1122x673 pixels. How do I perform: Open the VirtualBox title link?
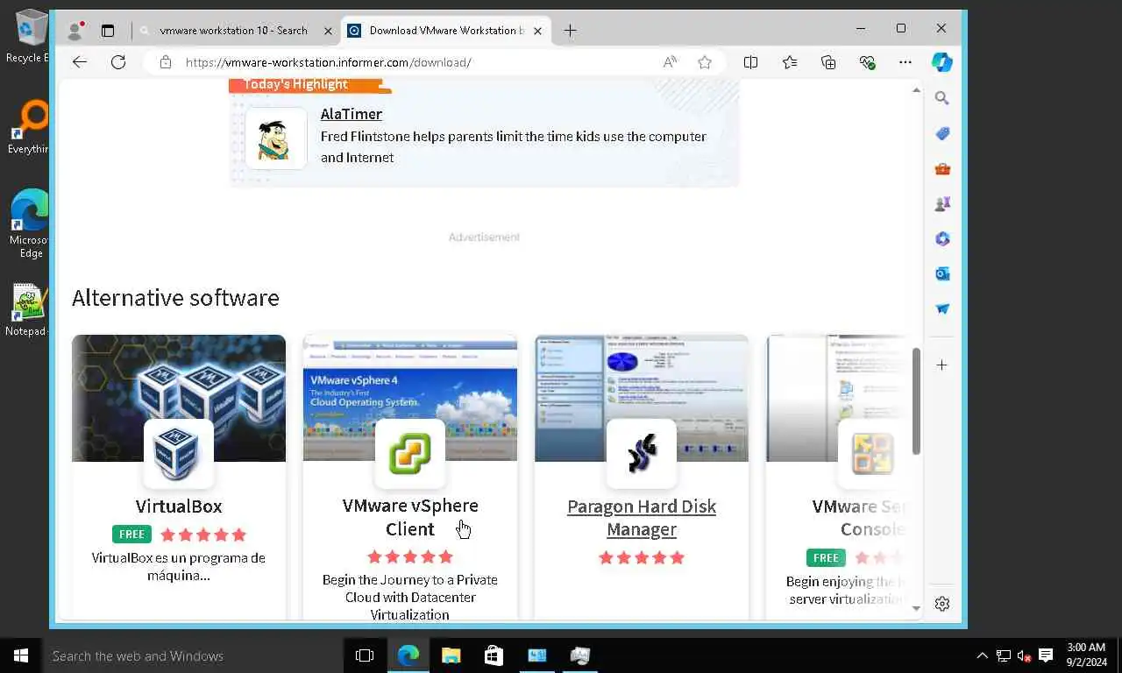pyautogui.click(x=179, y=507)
